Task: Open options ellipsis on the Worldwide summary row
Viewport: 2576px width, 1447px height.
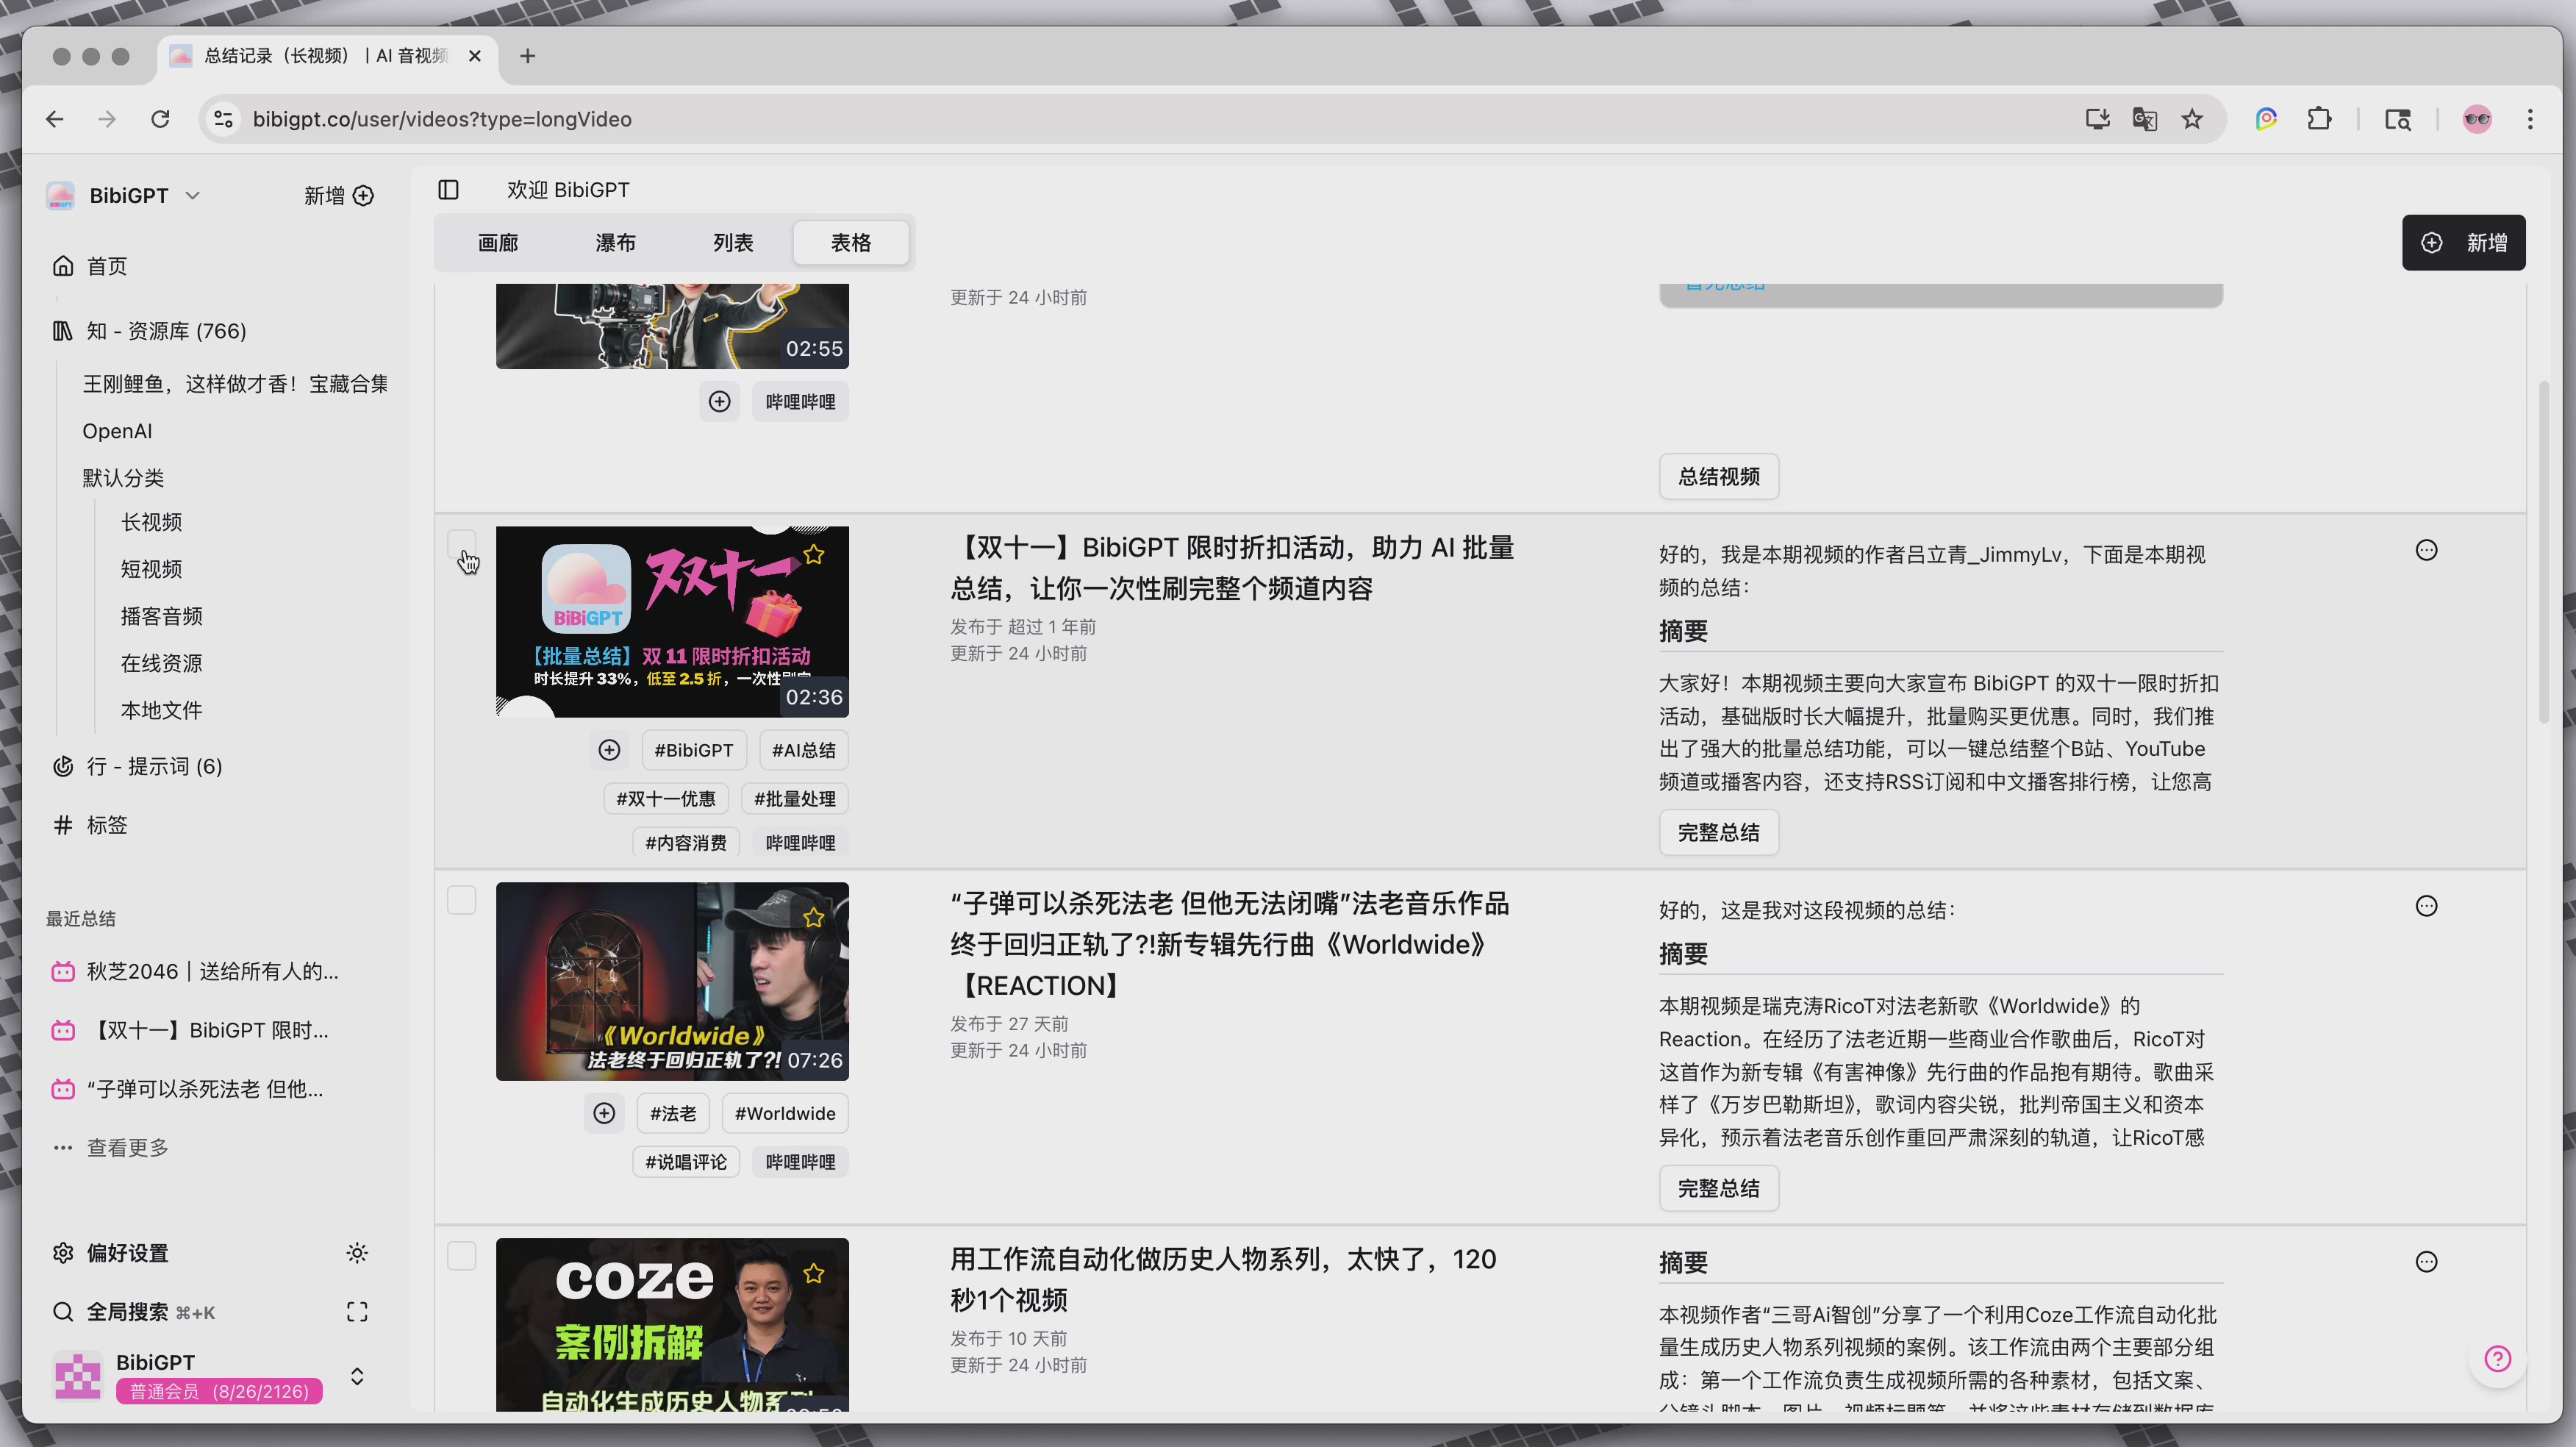Action: 2426,906
